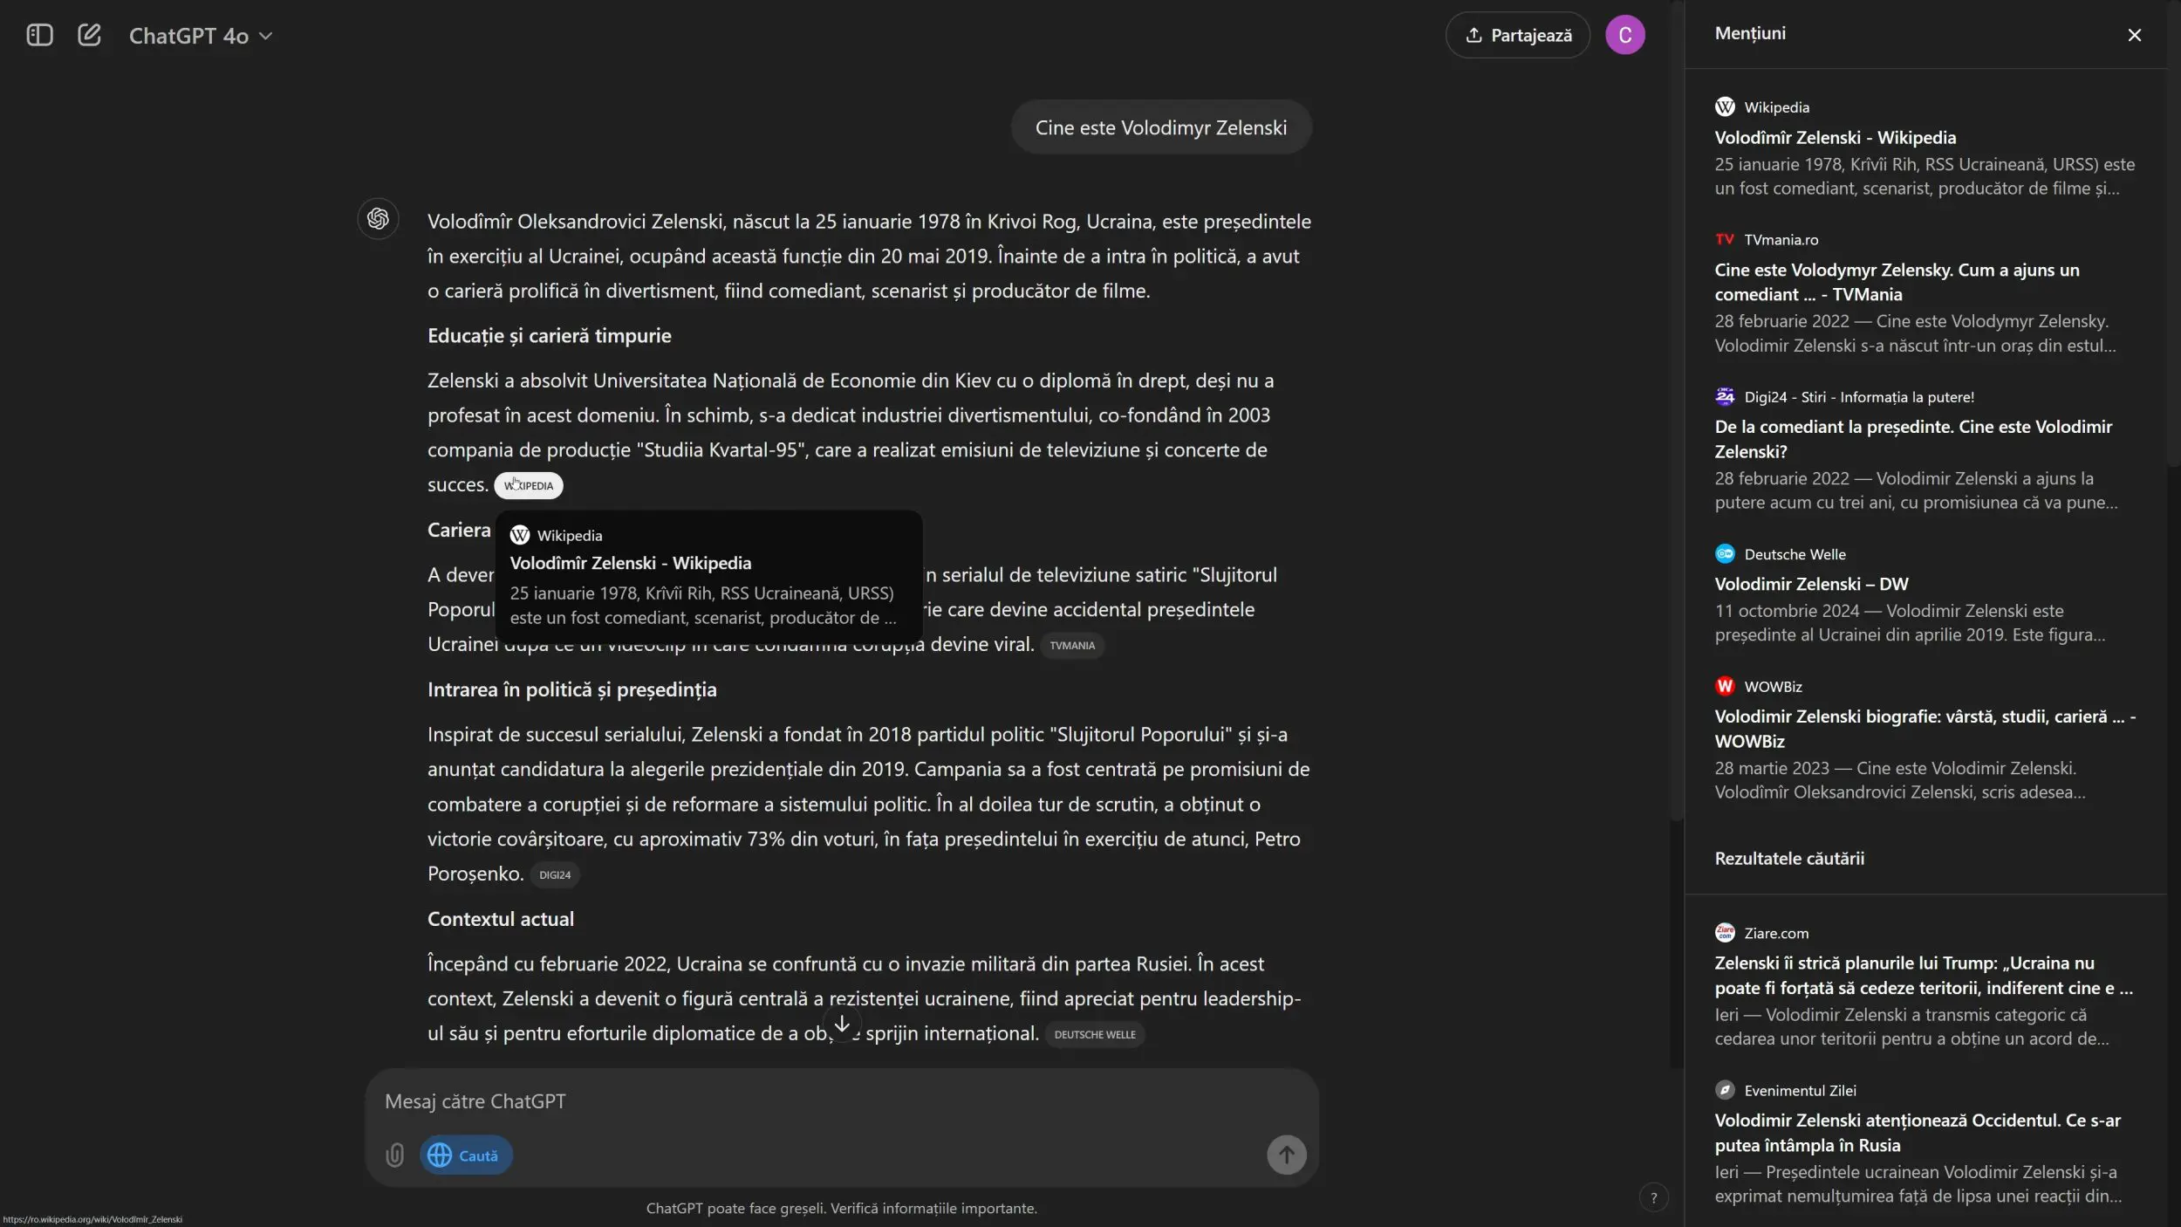Click the DEUTSCHE WELLE citation chip
2181x1227 pixels.
(1095, 1034)
